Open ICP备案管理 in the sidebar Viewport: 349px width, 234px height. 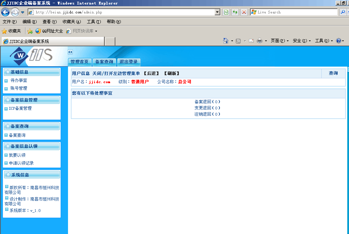point(20,108)
